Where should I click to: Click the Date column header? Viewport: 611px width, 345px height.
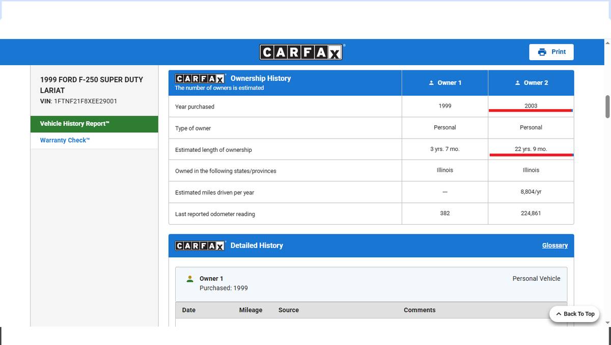click(x=189, y=310)
